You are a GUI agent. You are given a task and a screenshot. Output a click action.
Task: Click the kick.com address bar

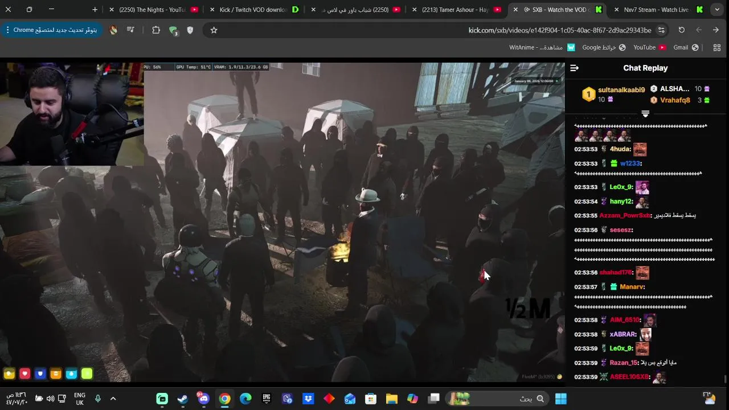[x=560, y=30]
